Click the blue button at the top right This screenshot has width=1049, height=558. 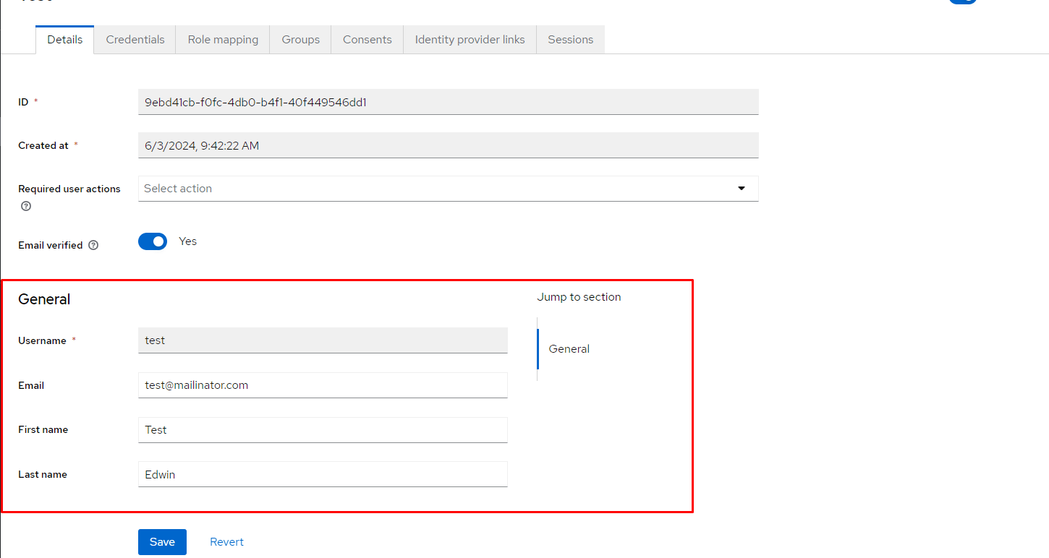pyautogui.click(x=963, y=1)
